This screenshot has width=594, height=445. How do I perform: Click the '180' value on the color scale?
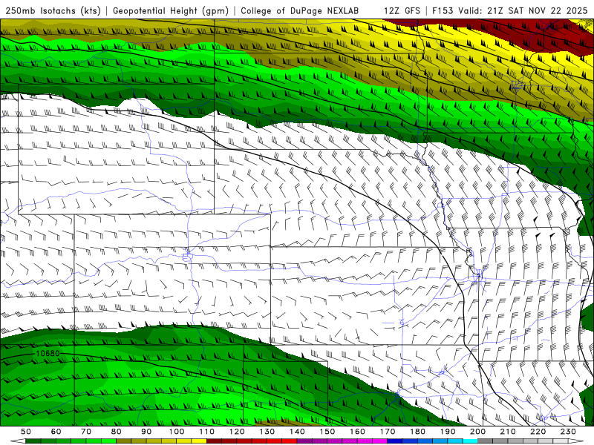tap(417, 432)
